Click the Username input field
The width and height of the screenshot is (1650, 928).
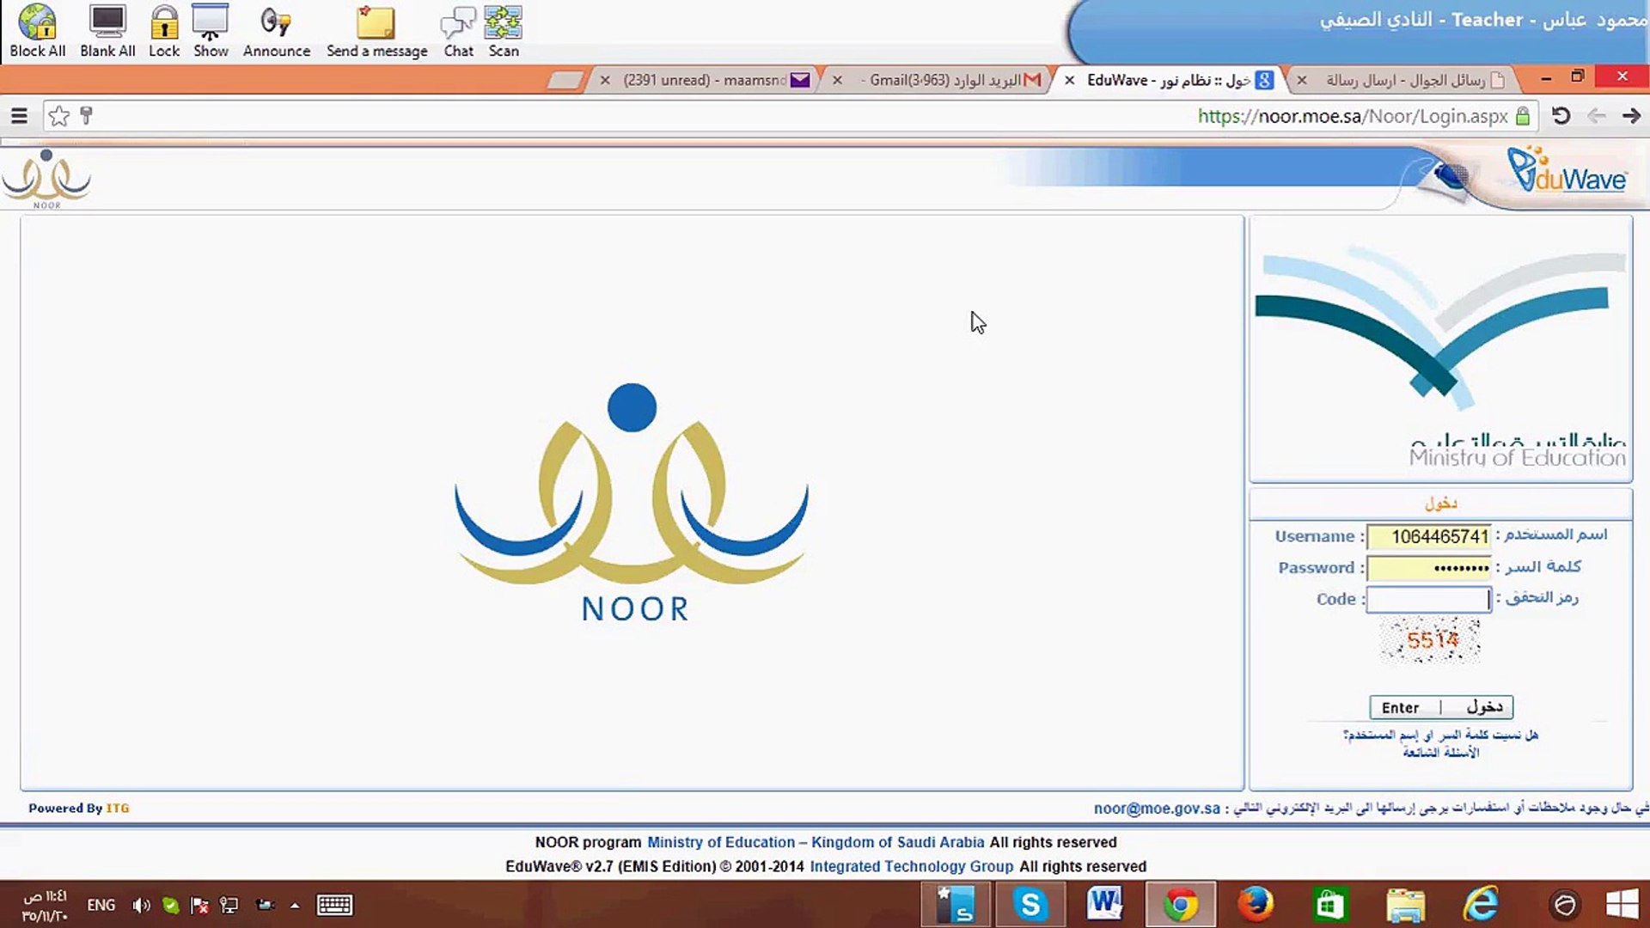coord(1427,536)
